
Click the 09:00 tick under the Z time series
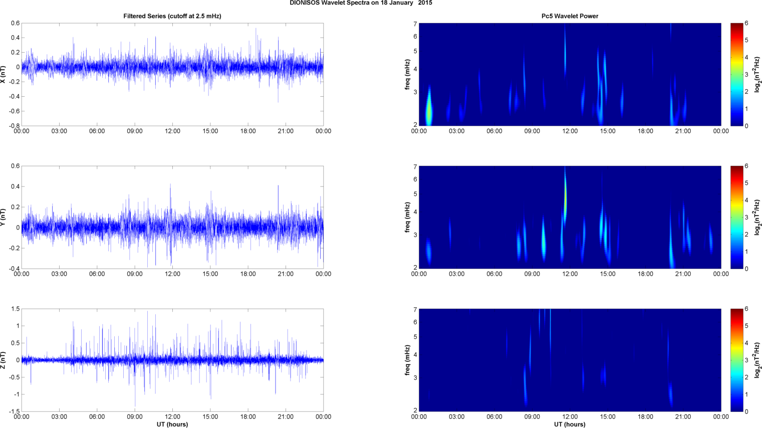pyautogui.click(x=135, y=417)
